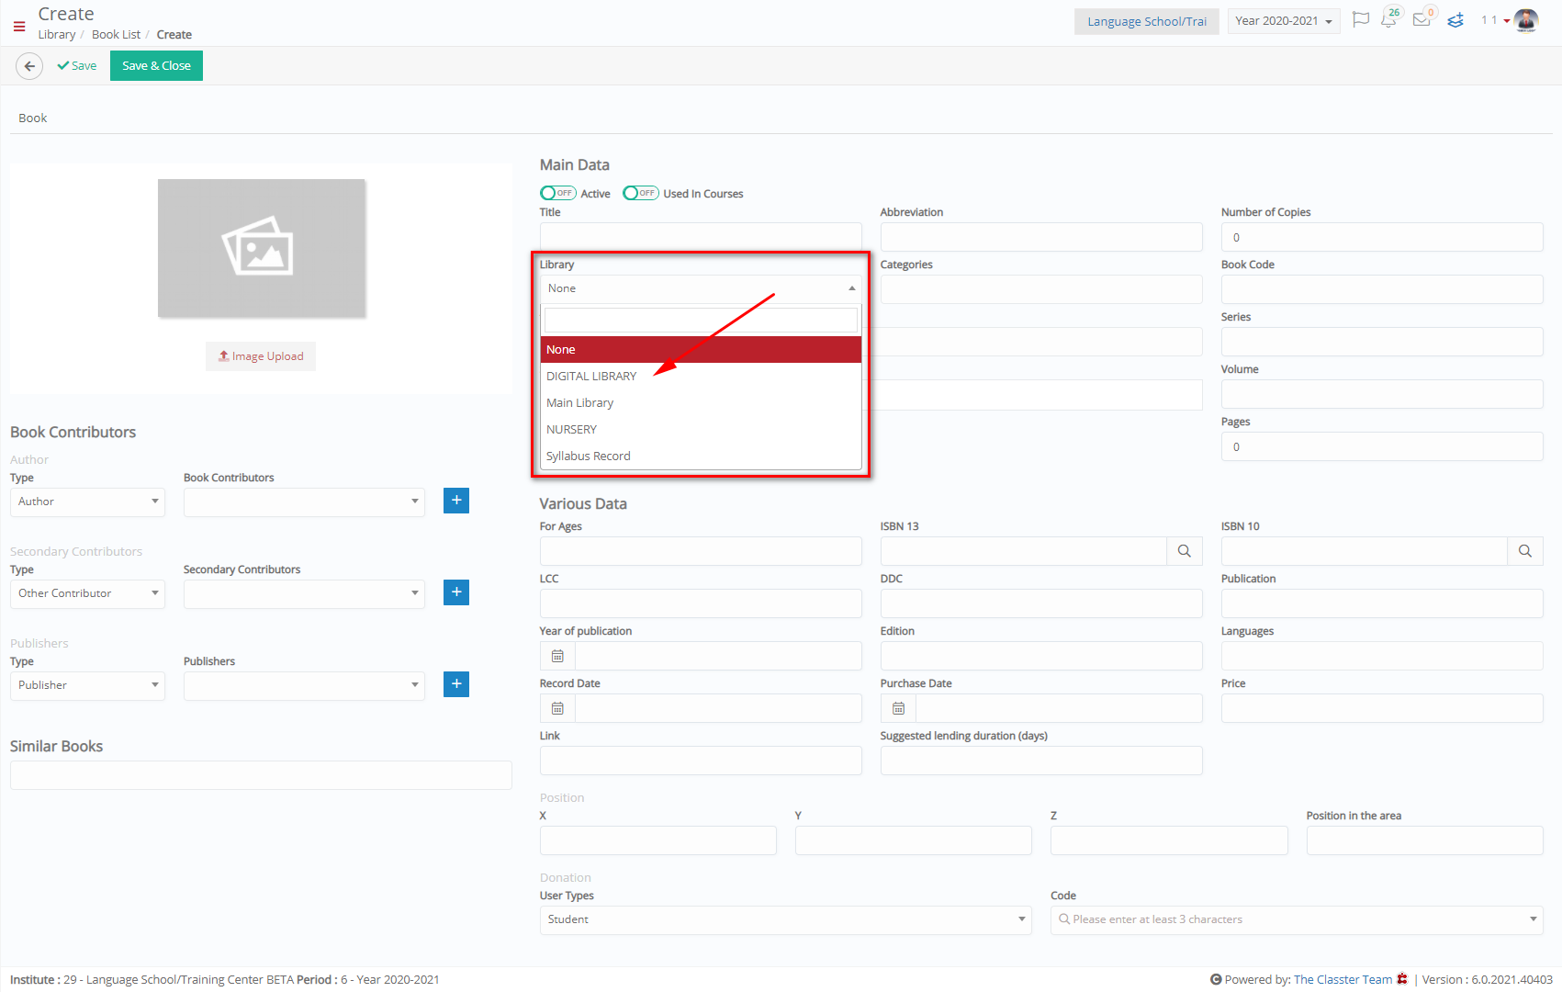Open the User Types Student dropdown
Image resolution: width=1562 pixels, height=992 pixels.
[785, 919]
